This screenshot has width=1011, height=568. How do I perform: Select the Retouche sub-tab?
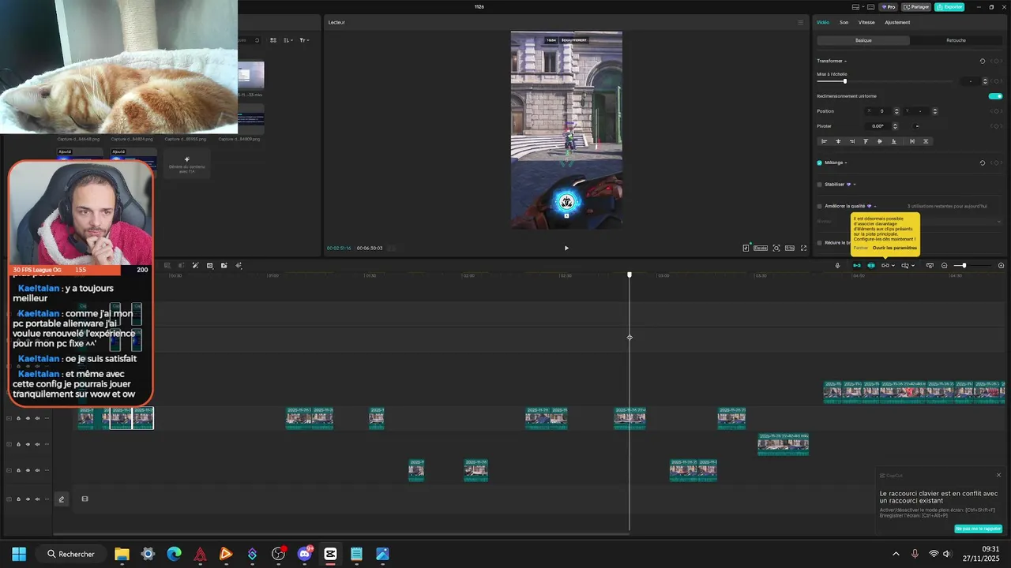click(956, 40)
